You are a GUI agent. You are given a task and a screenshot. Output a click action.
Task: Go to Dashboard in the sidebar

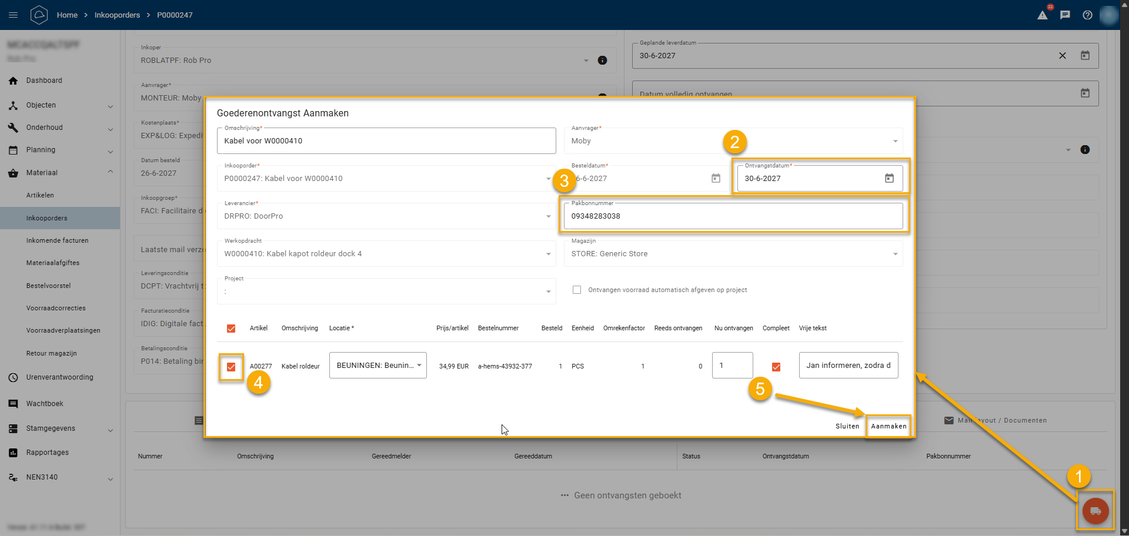[x=44, y=81]
